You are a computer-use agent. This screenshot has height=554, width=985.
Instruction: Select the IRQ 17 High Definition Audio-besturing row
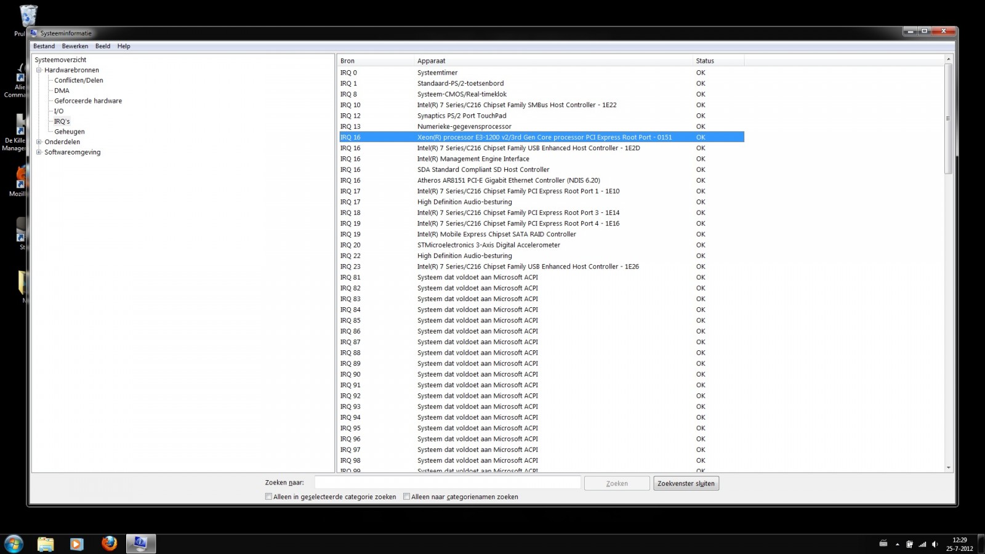[542, 202]
